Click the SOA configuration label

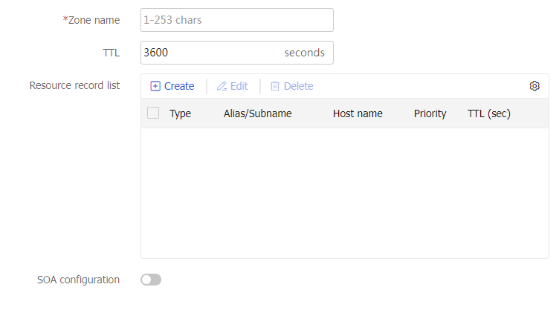pyautogui.click(x=79, y=280)
